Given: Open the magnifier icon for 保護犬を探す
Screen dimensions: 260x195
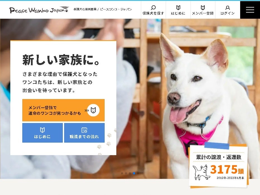Looking at the screenshot, I should pos(153,8).
